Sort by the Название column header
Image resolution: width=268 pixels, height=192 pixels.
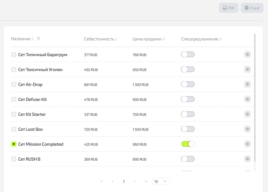click(22, 39)
